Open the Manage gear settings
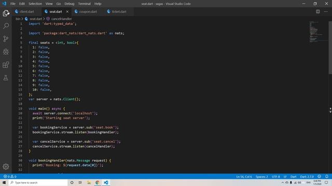Image resolution: width=332 pixels, height=186 pixels. click(6, 166)
